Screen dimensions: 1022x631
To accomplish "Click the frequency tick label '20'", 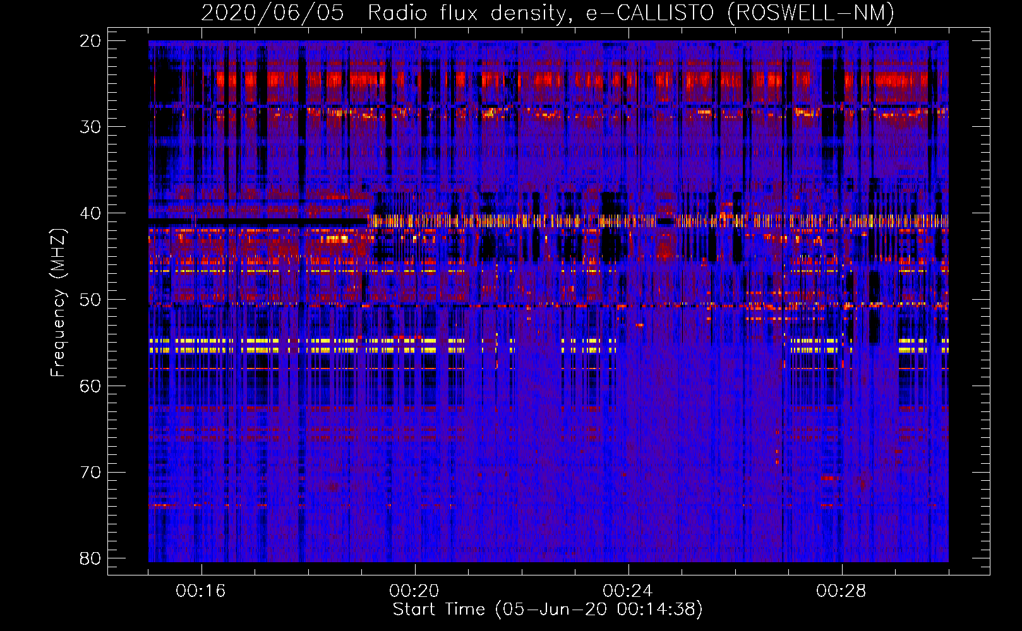I will pyautogui.click(x=91, y=41).
